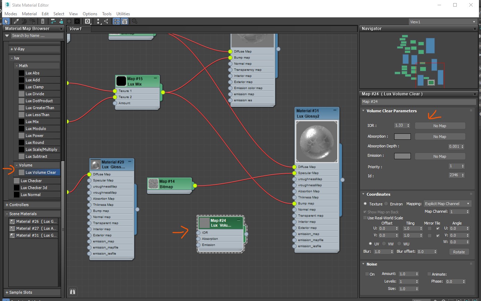
Task: Pick material from object with eyedropper
Action: tap(16, 21)
